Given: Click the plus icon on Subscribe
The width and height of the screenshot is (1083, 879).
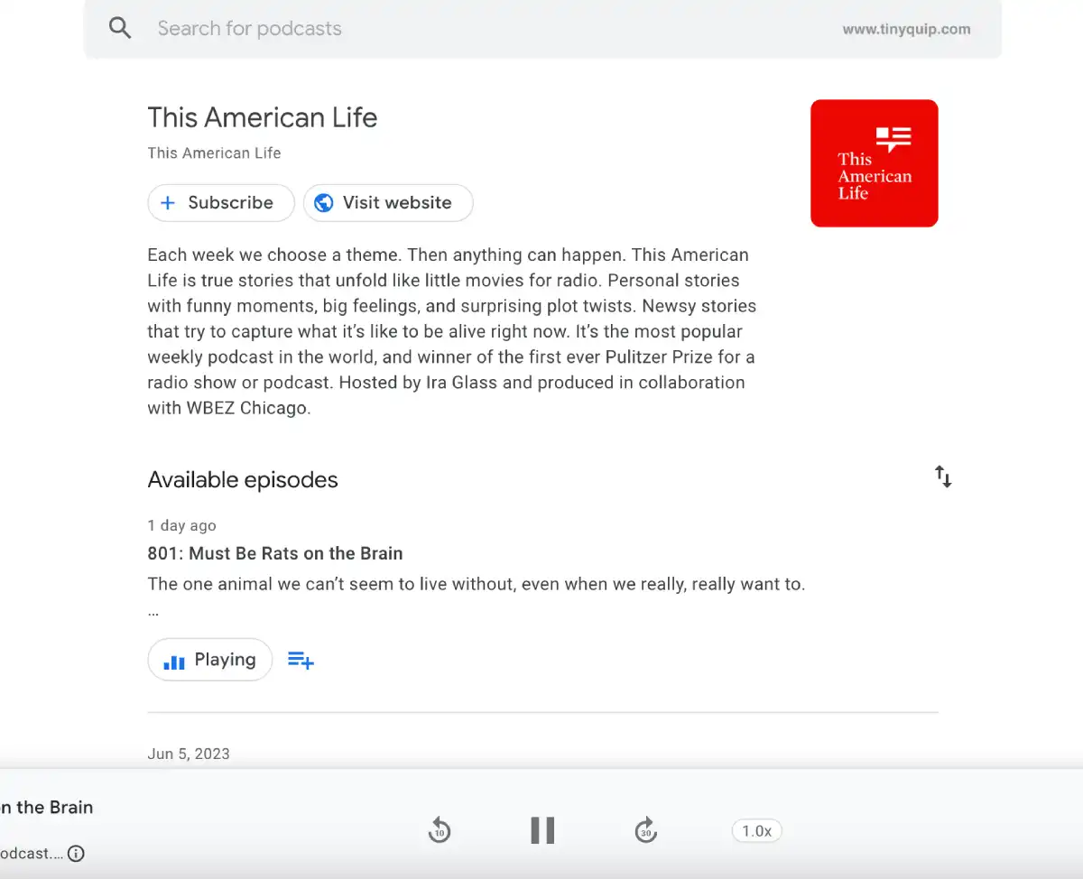Looking at the screenshot, I should click(x=168, y=203).
